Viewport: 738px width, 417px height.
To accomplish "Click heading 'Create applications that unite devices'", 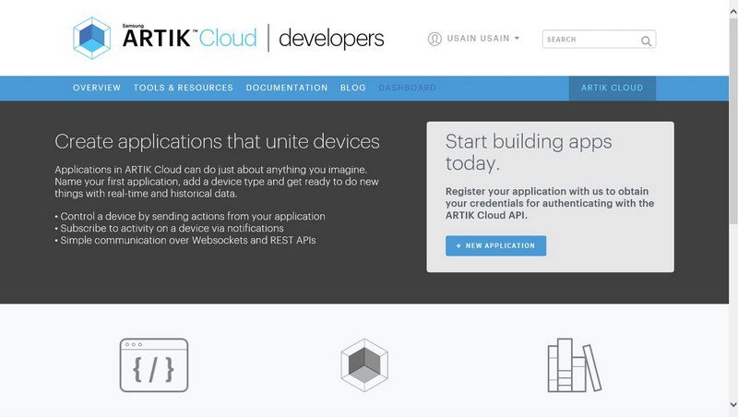I will click(x=217, y=142).
